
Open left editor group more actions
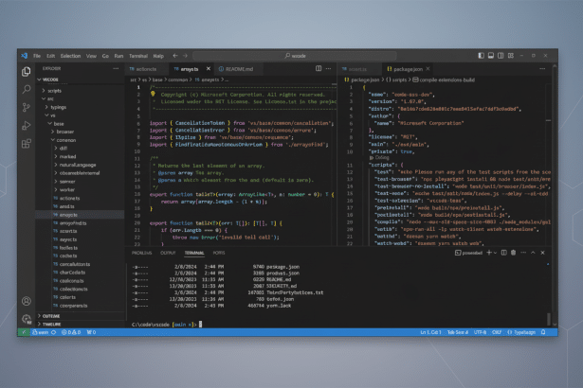click(x=328, y=69)
